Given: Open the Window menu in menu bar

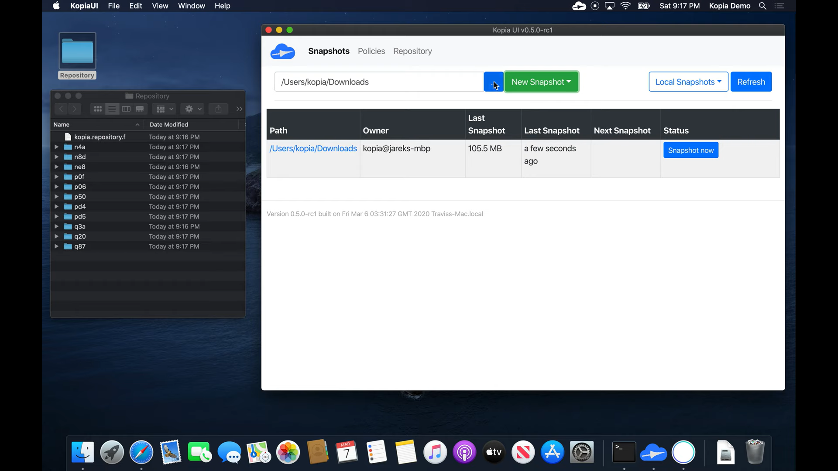Looking at the screenshot, I should (191, 6).
